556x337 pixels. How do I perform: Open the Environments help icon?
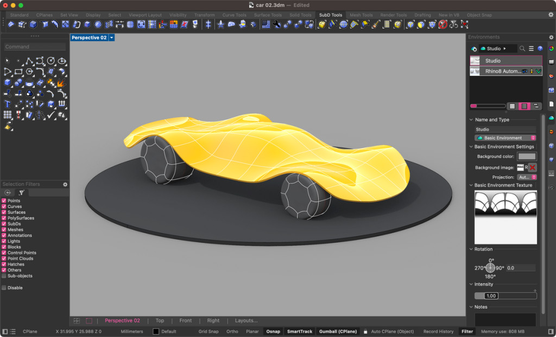point(540,49)
